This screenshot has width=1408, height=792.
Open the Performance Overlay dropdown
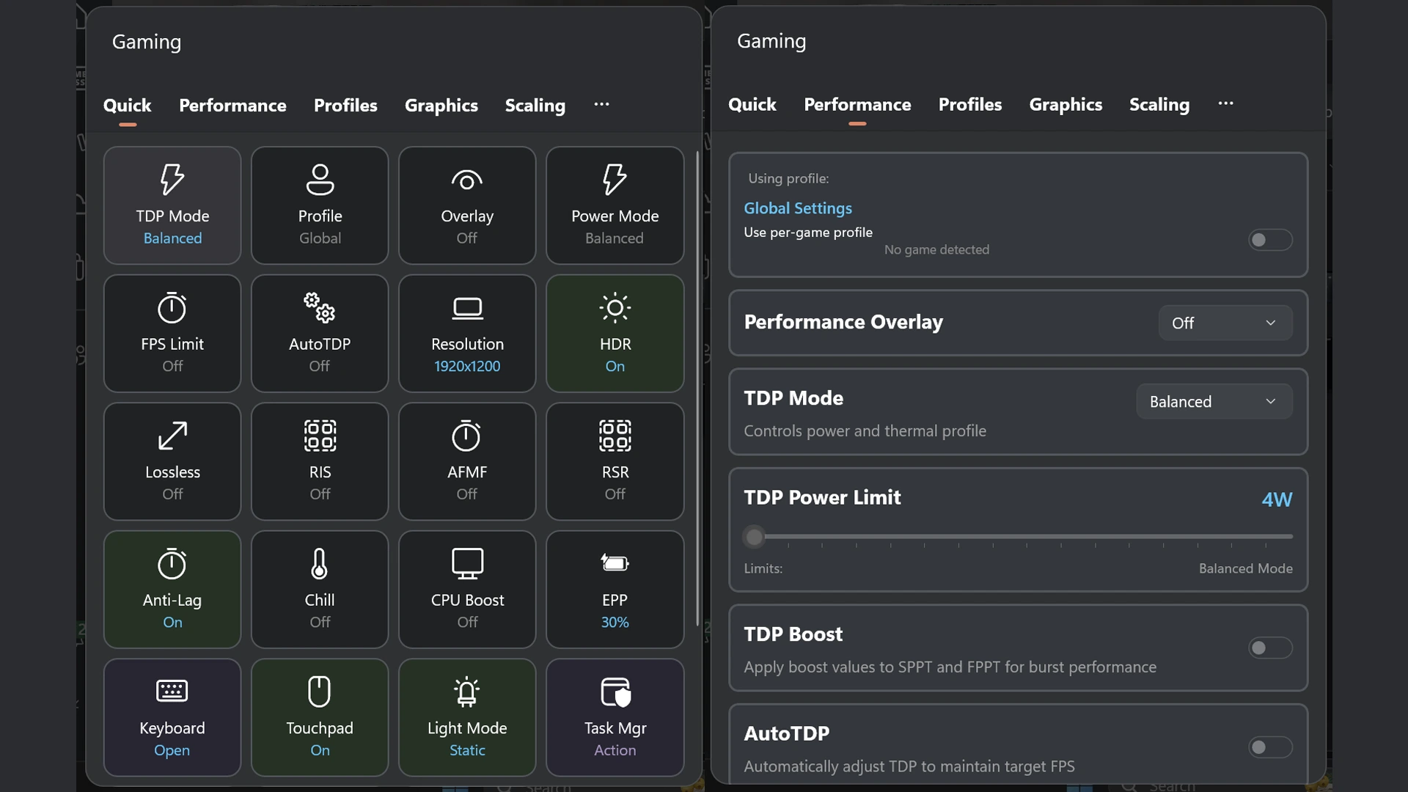[x=1225, y=323]
